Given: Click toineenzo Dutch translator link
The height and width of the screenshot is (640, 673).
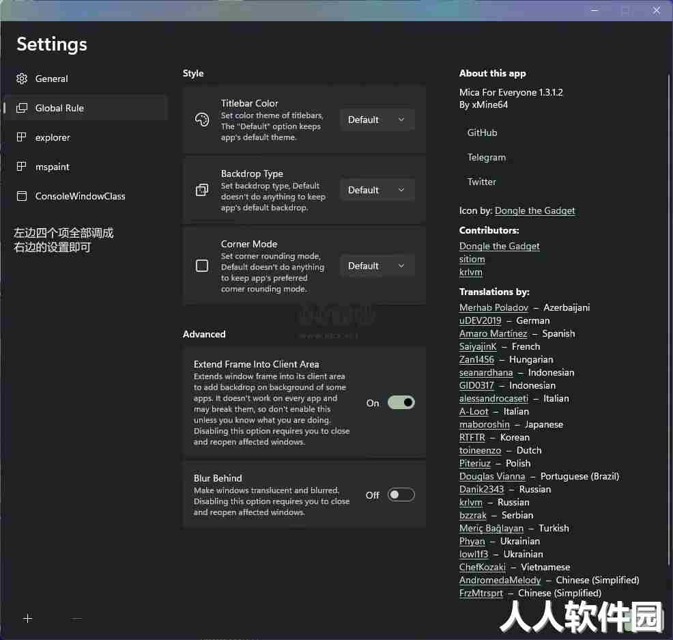Looking at the screenshot, I should [480, 450].
